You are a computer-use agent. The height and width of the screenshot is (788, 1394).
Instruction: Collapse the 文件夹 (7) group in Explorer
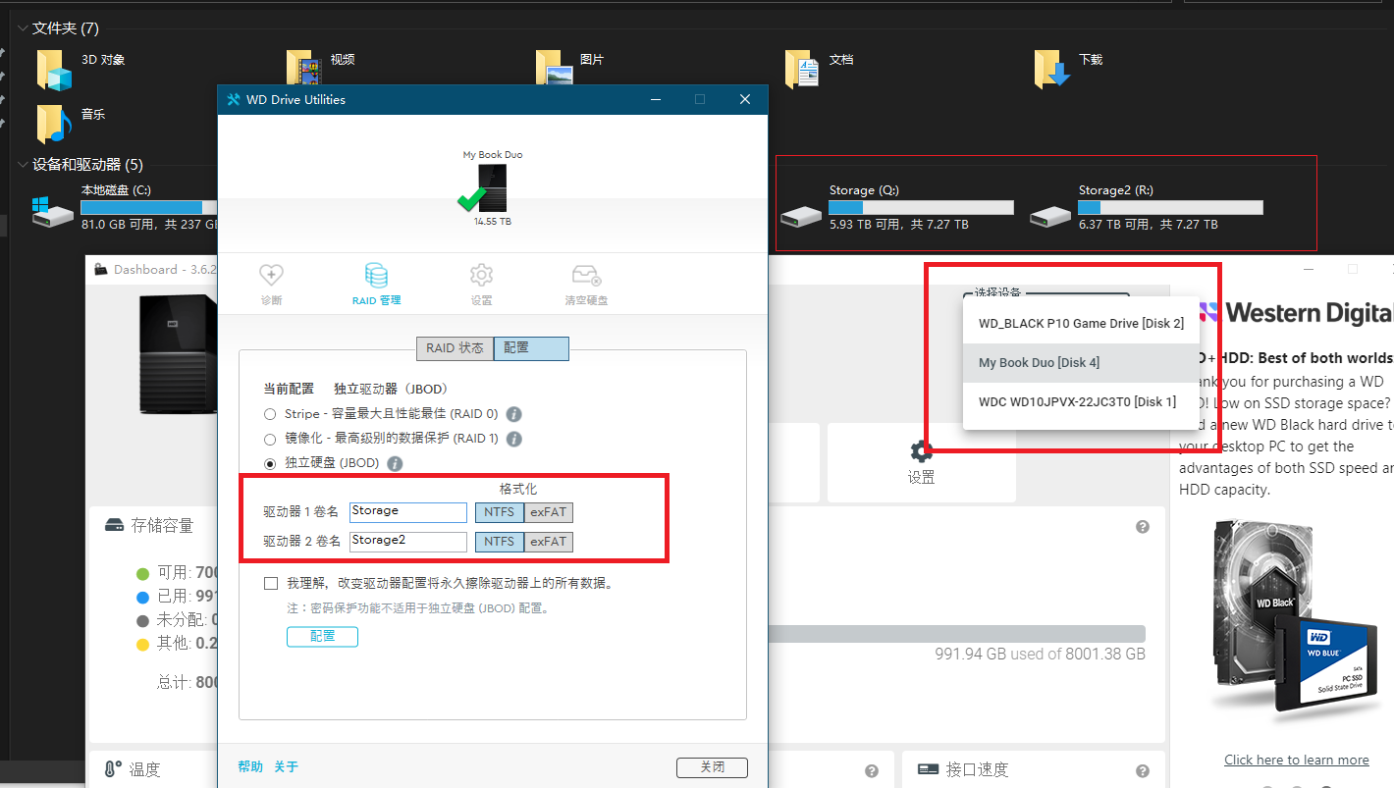(24, 28)
